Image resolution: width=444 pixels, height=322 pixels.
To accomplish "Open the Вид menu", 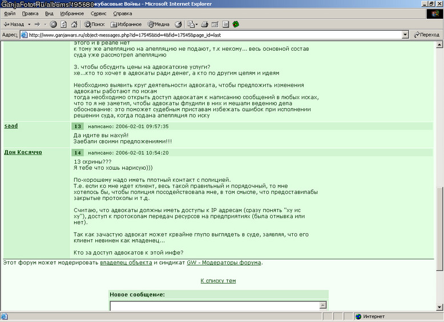I will [49, 14].
